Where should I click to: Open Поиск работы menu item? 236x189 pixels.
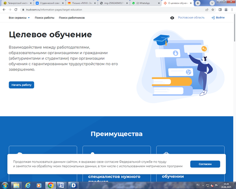[44, 18]
